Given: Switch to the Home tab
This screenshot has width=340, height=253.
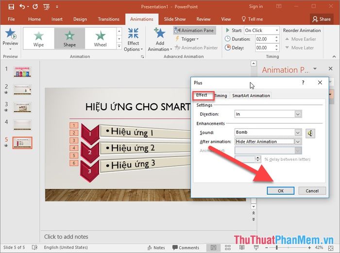Looking at the screenshot, I should pyautogui.click(x=34, y=19).
